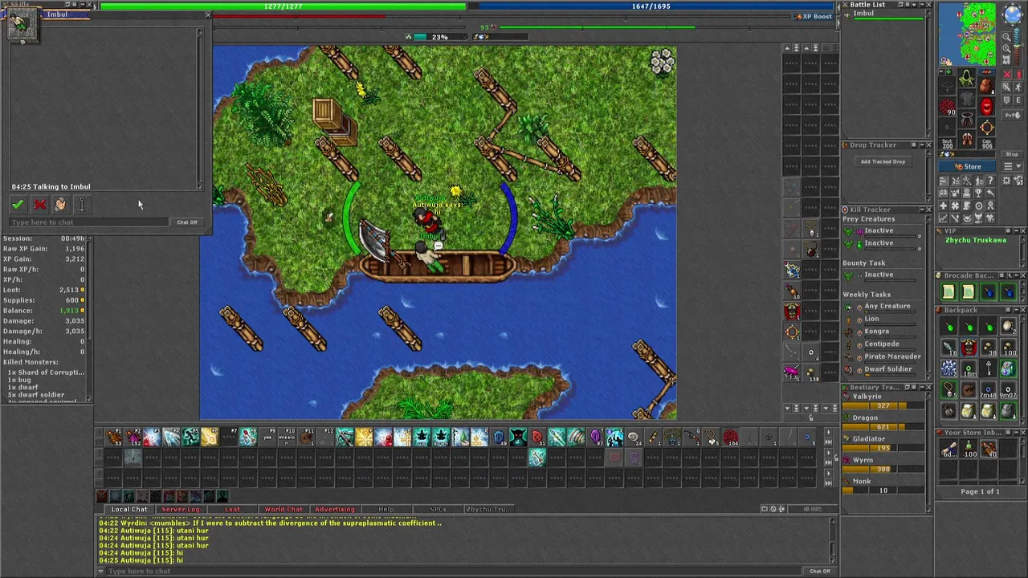Click the chat options arrow left of input
1028x578 pixels.
coord(100,571)
